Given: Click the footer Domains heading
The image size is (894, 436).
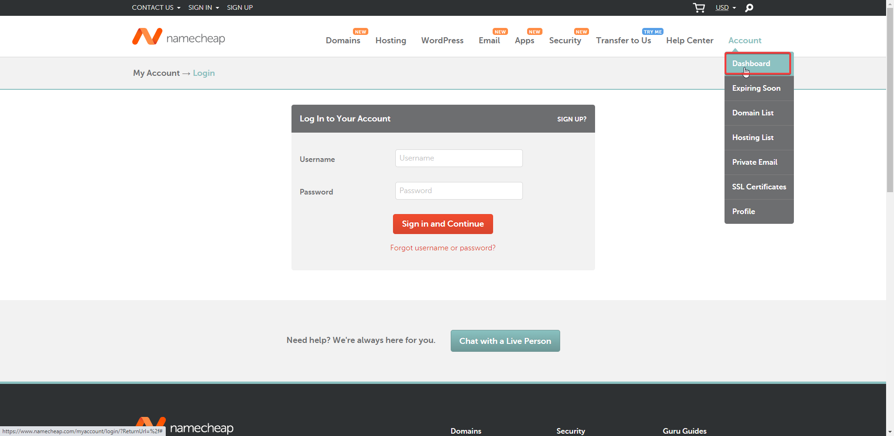Looking at the screenshot, I should 466,431.
